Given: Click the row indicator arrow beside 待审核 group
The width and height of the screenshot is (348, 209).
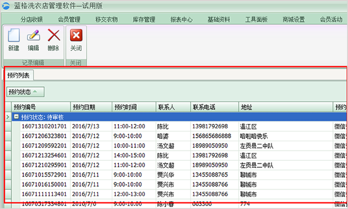Looking at the screenshot, I should coord(8,117).
